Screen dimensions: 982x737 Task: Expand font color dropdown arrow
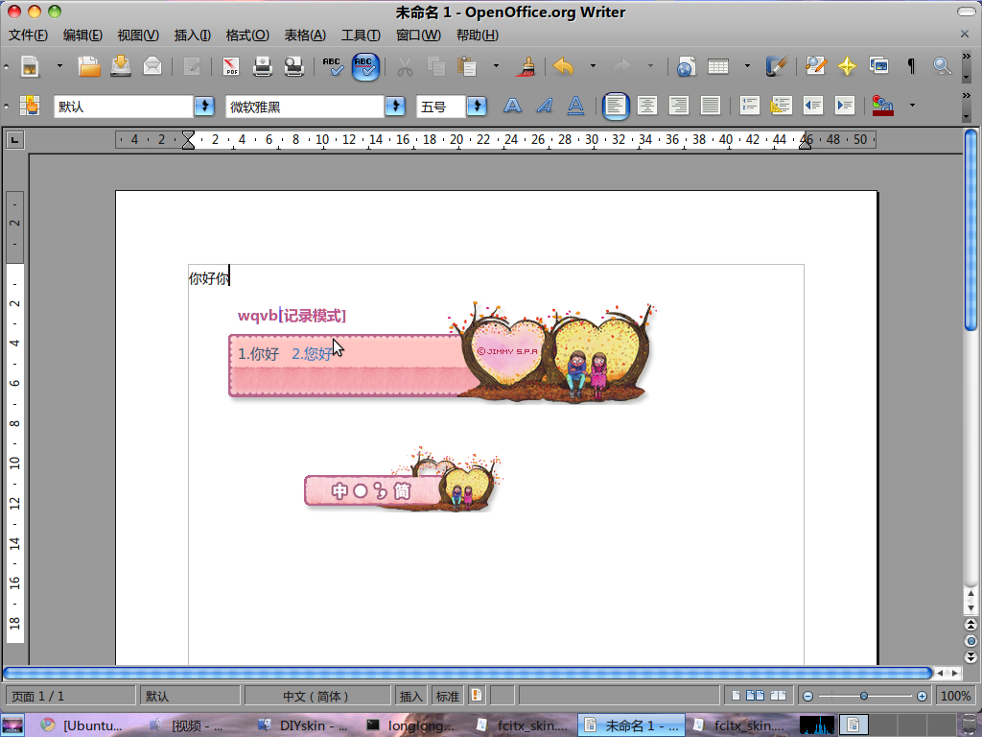coord(912,106)
